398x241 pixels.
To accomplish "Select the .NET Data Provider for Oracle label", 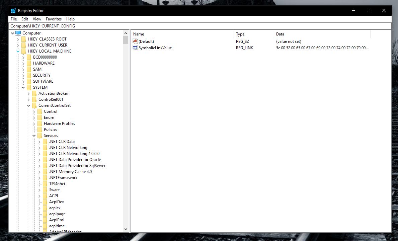I will click(x=75, y=160).
